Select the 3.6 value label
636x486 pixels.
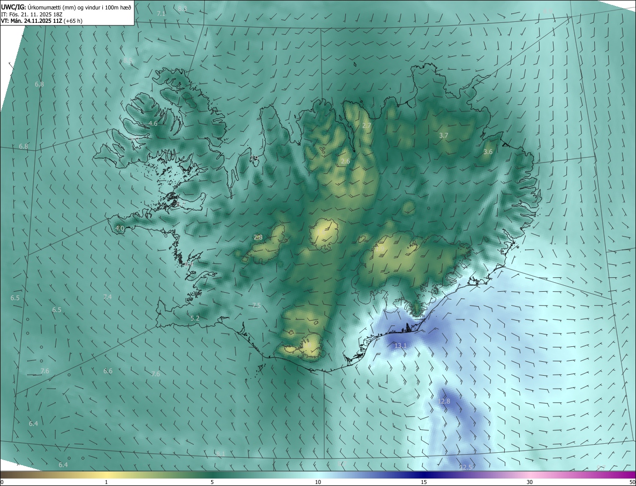(x=488, y=152)
